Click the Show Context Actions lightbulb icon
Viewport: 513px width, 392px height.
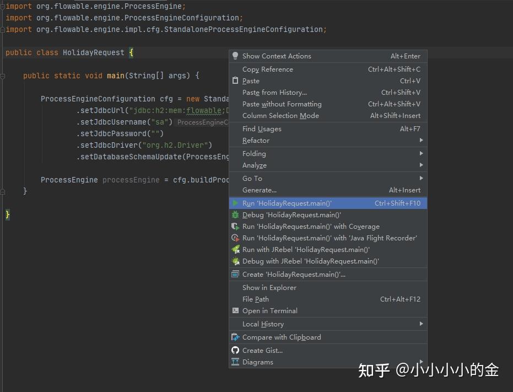pos(236,56)
